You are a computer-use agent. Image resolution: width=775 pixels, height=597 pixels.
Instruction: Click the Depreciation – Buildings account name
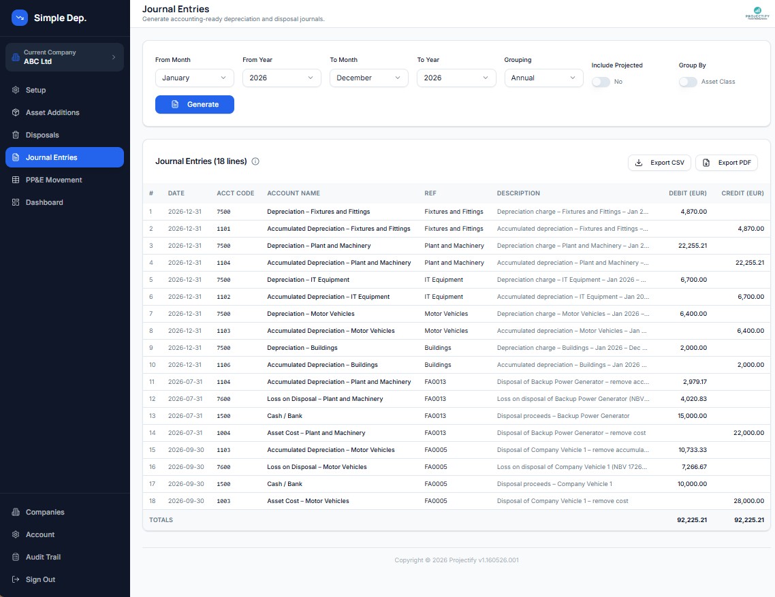tap(302, 348)
